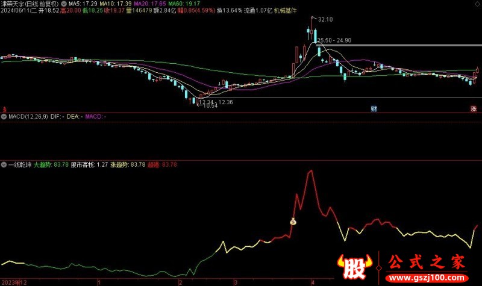Click the 机械基件 sector link

(x=283, y=10)
